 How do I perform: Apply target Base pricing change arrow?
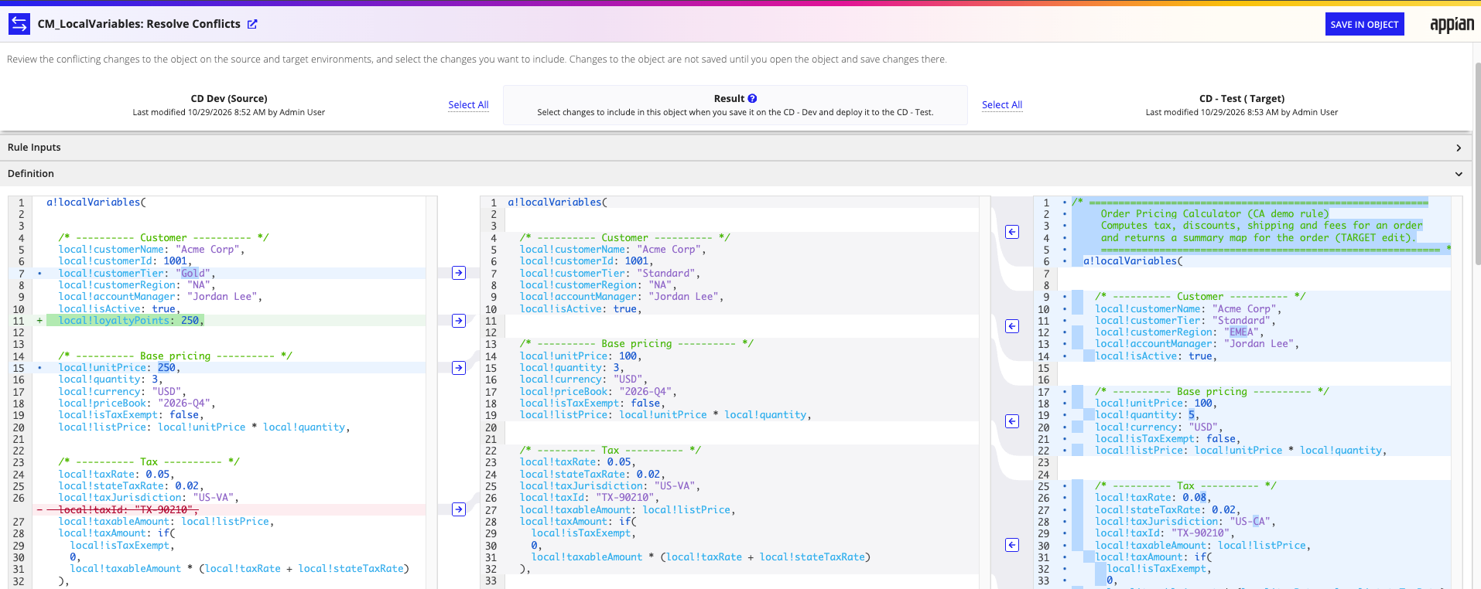pos(1012,421)
